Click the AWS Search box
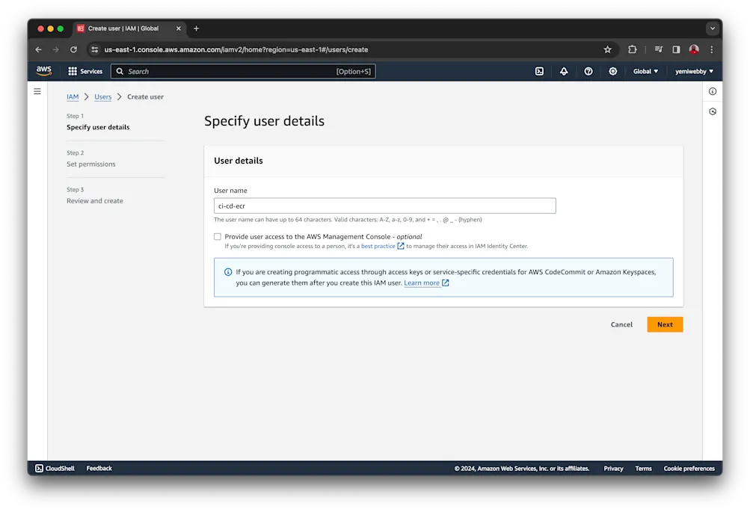This screenshot has width=750, height=512. pyautogui.click(x=243, y=71)
